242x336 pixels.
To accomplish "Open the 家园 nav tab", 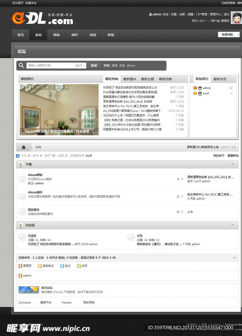I will (x=93, y=35).
